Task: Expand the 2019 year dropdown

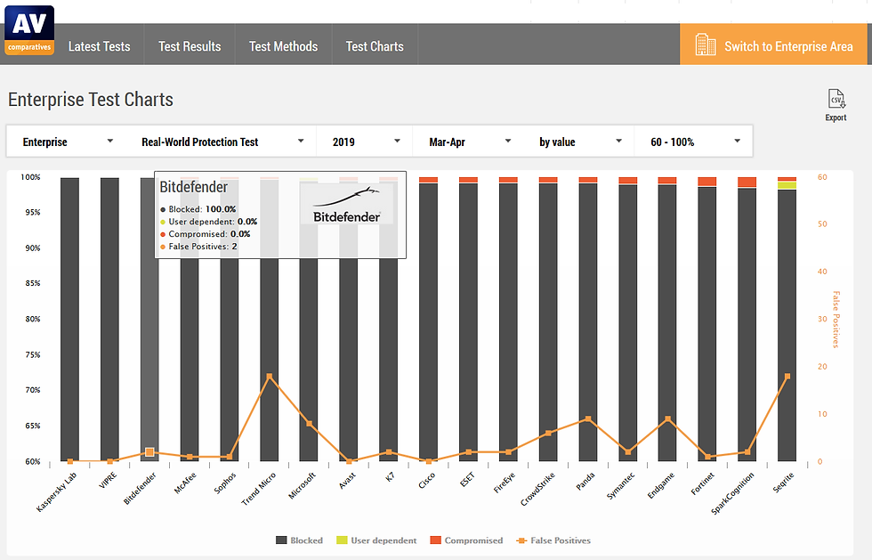Action: tap(365, 142)
